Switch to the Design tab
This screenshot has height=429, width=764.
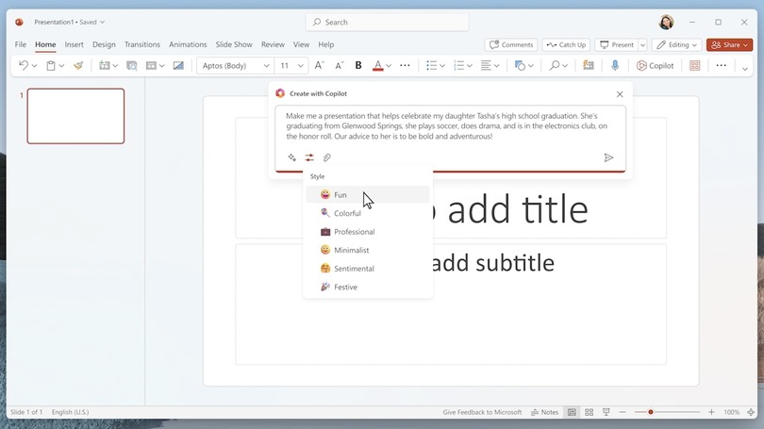[105, 44]
